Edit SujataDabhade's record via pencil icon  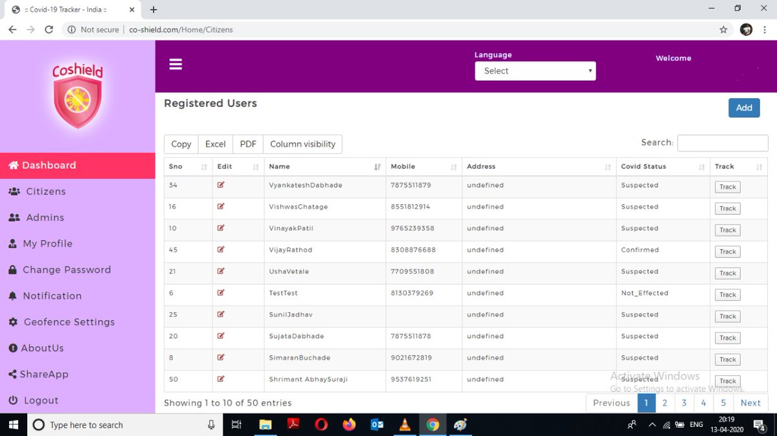[x=221, y=336]
